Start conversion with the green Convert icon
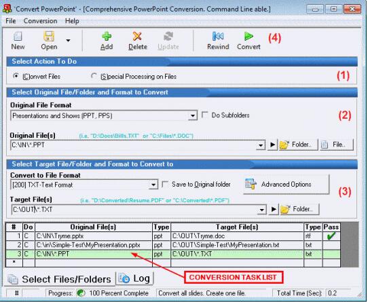Screen dimensions: 368x302 pyautogui.click(x=249, y=37)
